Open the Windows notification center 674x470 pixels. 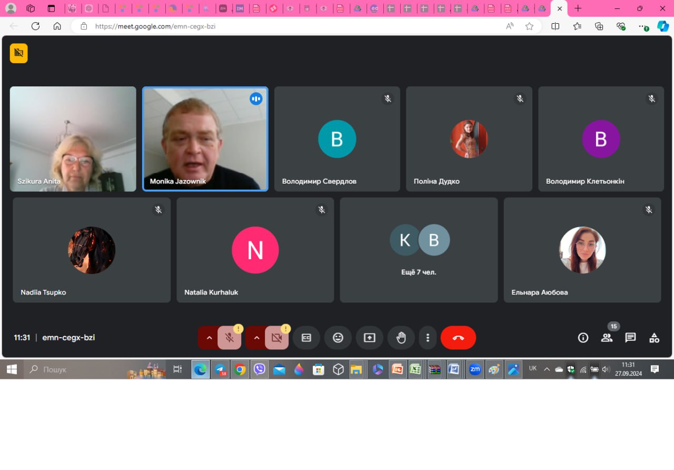[x=655, y=369]
